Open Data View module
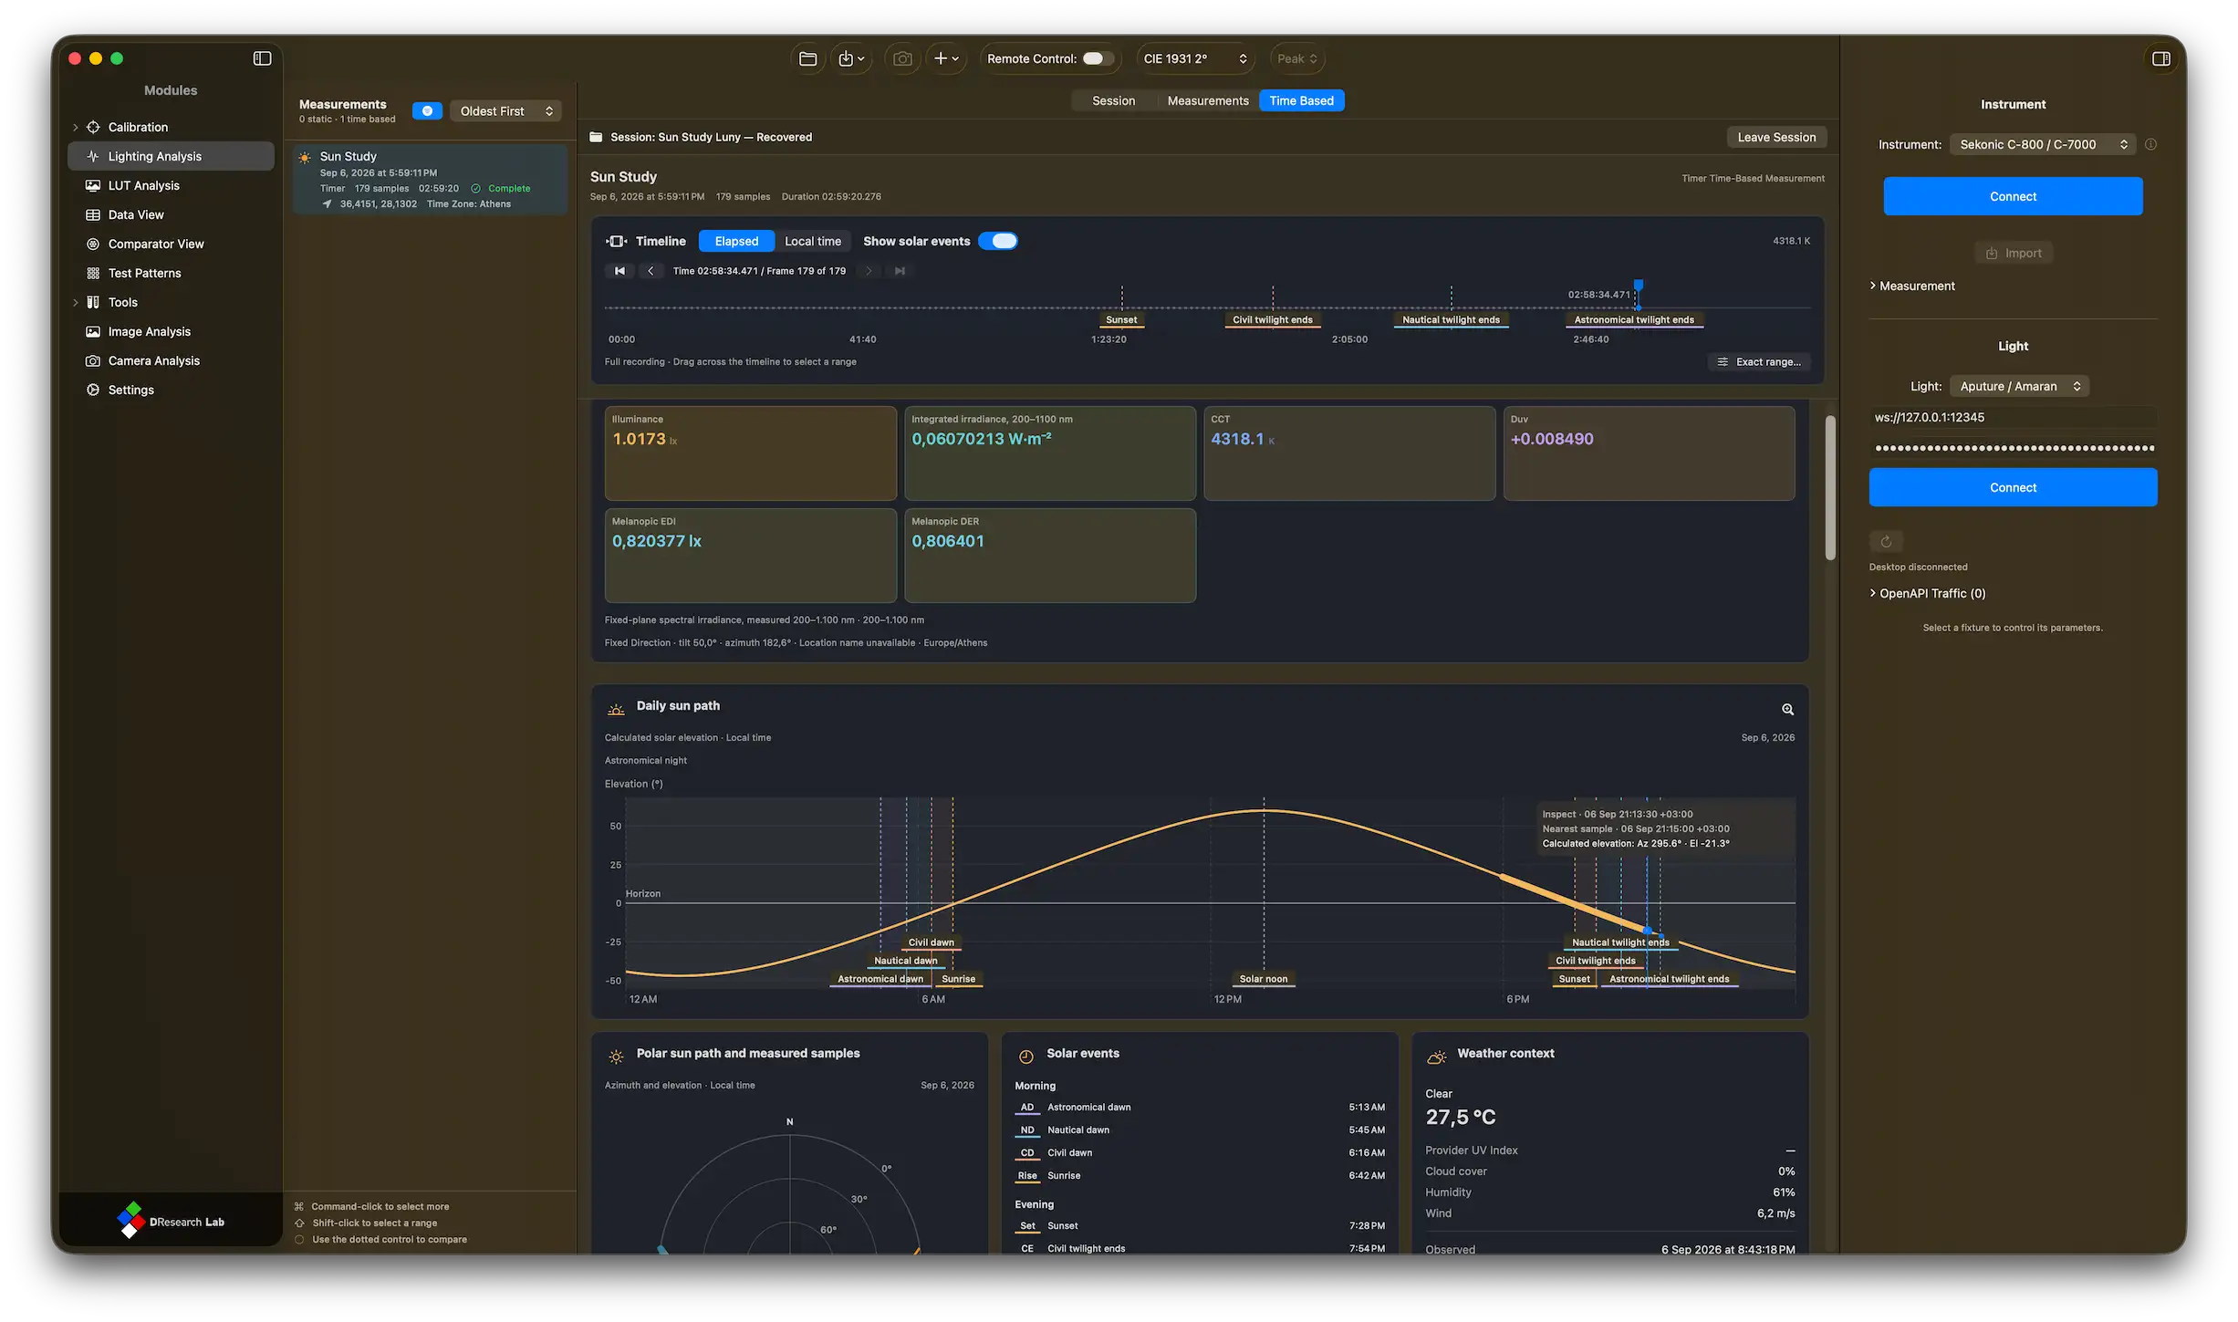 pyautogui.click(x=171, y=214)
